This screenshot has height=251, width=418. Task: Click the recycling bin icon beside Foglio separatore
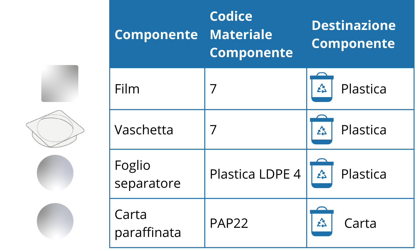(x=322, y=173)
